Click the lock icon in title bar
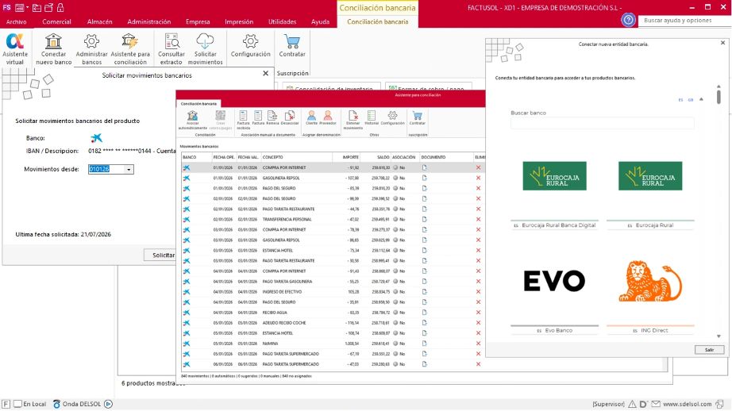The image size is (732, 411). (x=60, y=7)
